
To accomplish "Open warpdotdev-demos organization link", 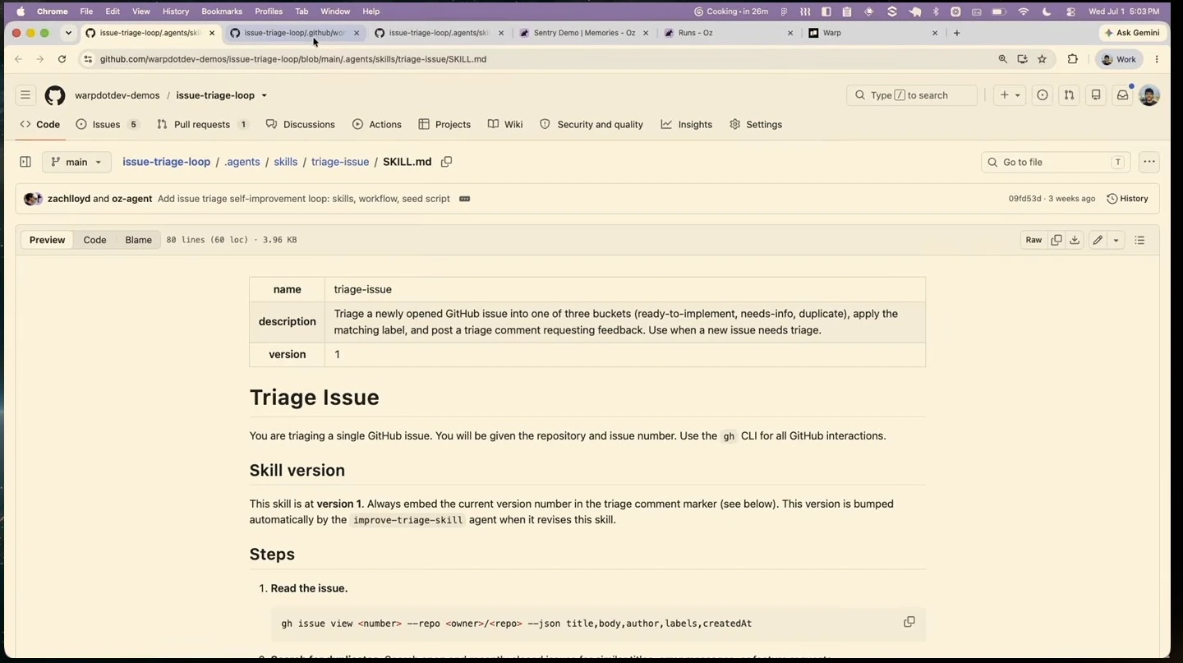I will coord(117,95).
